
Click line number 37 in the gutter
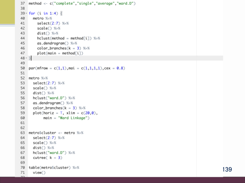pyautogui.click(x=22, y=3)
